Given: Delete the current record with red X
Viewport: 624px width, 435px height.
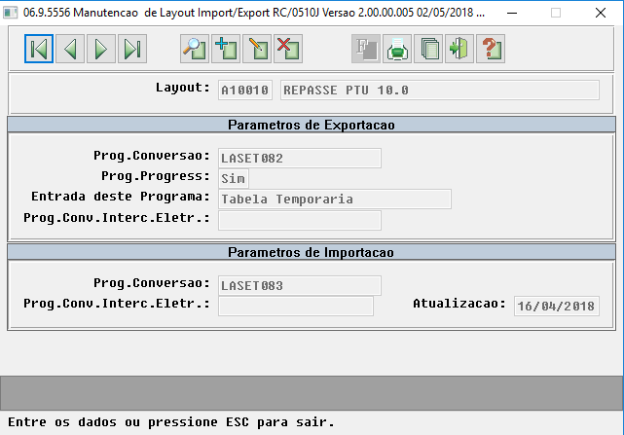Looking at the screenshot, I should coord(288,49).
